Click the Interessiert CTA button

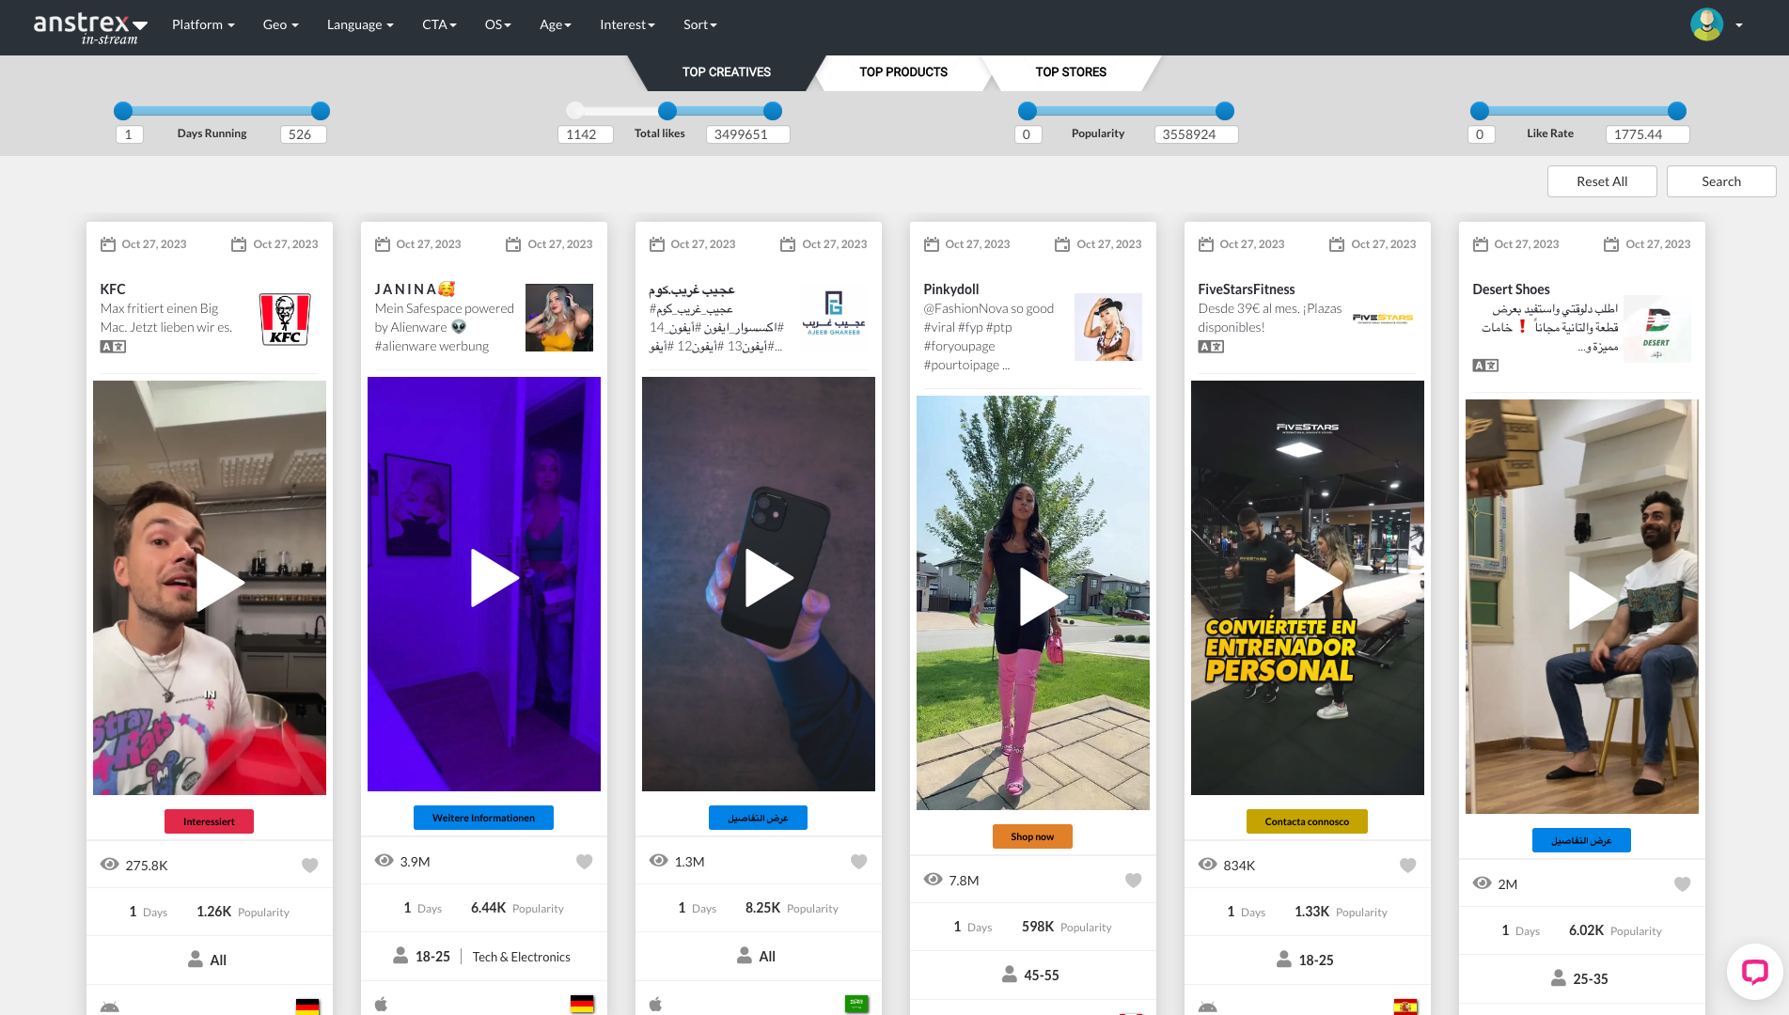tap(209, 821)
